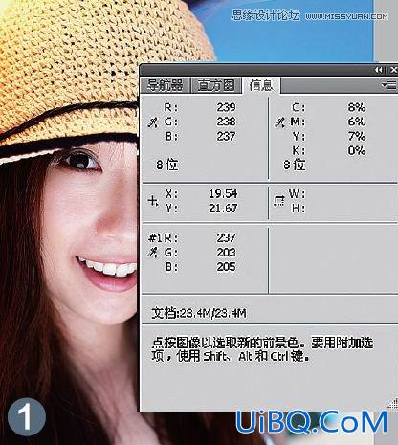Click the resize grip at panel corner
398x445 pixels.
click(393, 403)
